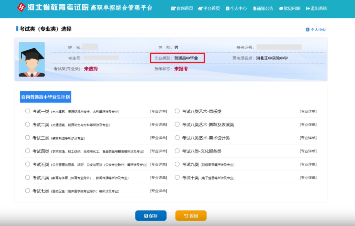Open 平台首页 using its navbar icon
The height and width of the screenshot is (226, 355).
click(200, 9)
